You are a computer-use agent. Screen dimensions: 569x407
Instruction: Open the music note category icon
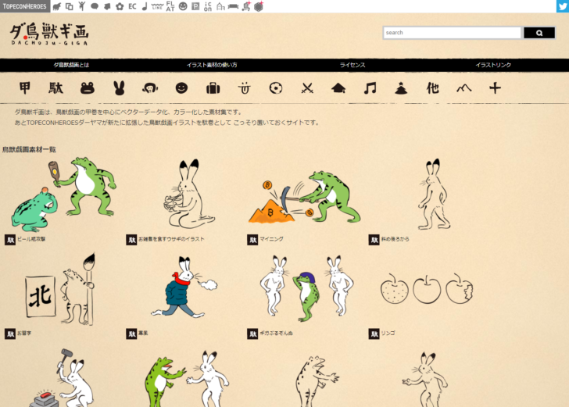point(370,88)
